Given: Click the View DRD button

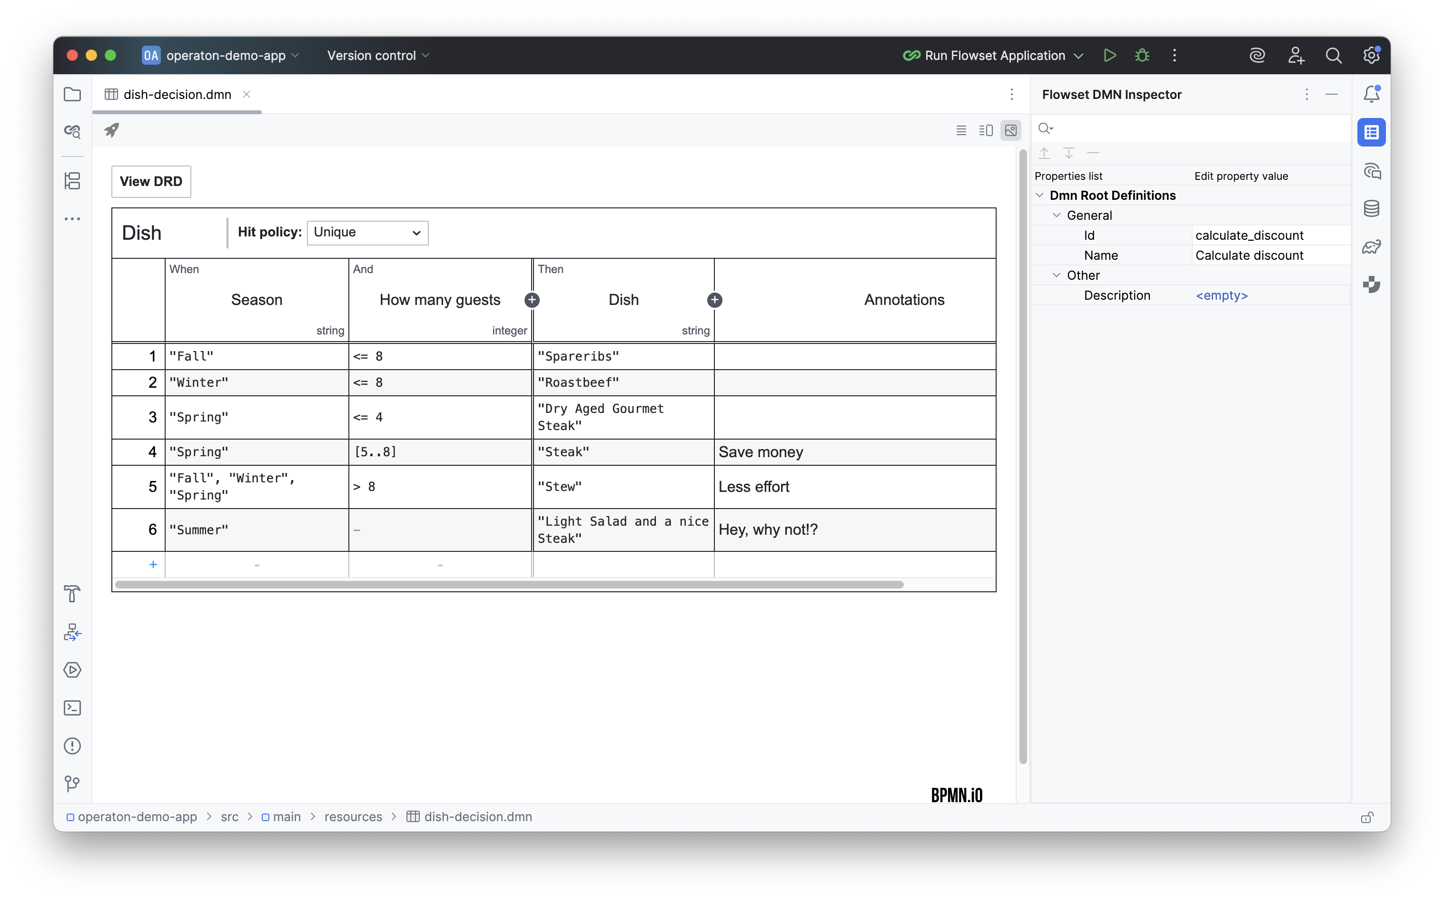Looking at the screenshot, I should pos(150,181).
